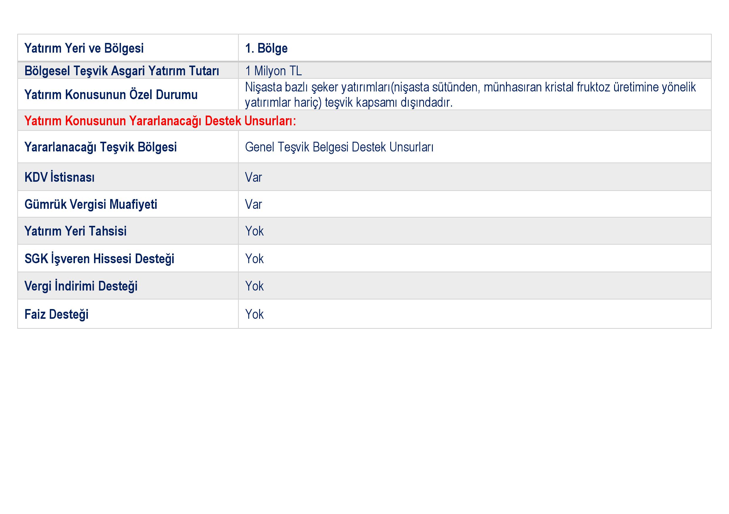Click the '1 Milyon TL' value
The width and height of the screenshot is (729, 514).
click(273, 71)
